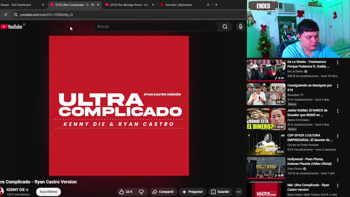350x197 pixels.
Task: Open options menu for Hollywood Peso Pluma video
Action: [x=338, y=160]
